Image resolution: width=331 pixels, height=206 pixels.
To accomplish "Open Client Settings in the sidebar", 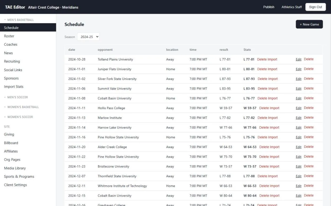I will point(28,185).
